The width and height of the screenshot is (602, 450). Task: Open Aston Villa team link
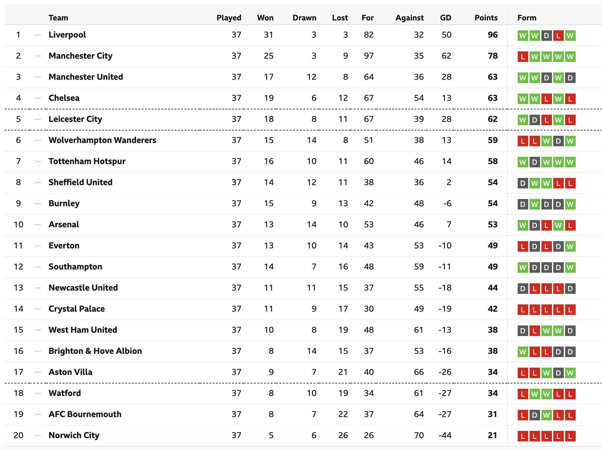click(x=70, y=372)
